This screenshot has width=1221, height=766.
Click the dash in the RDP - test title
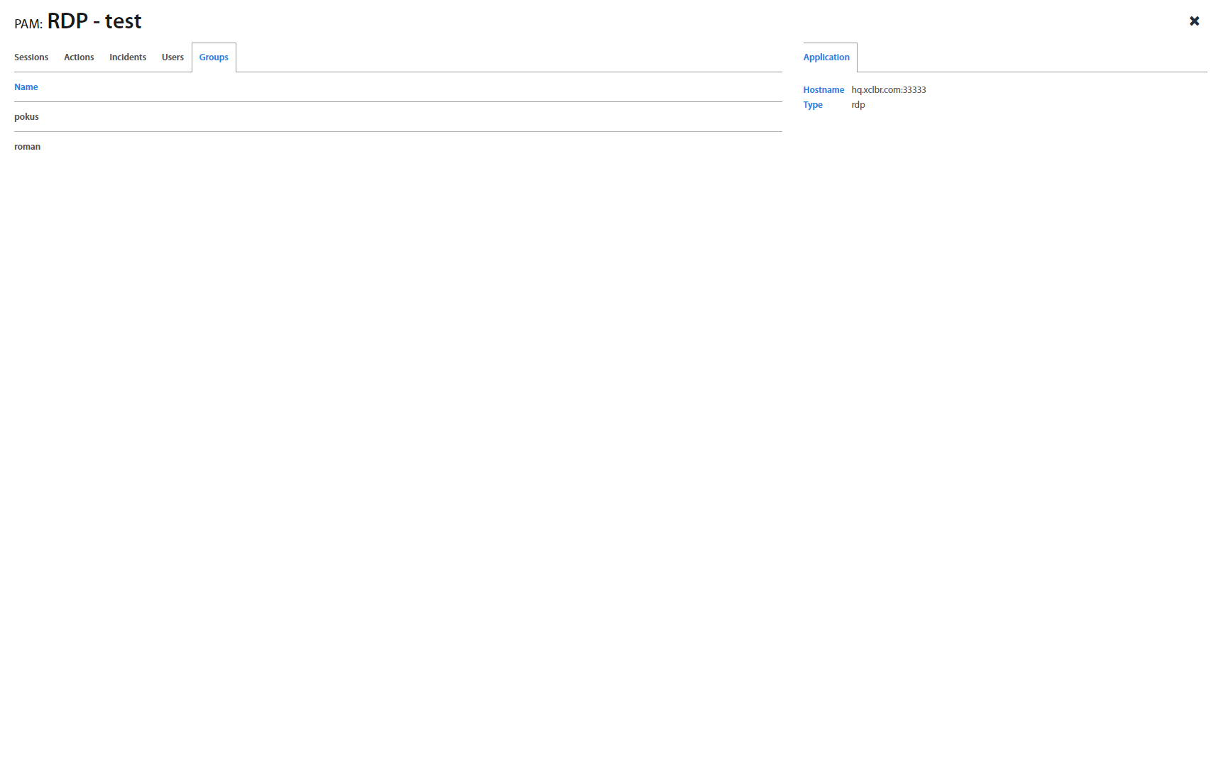pyautogui.click(x=97, y=22)
